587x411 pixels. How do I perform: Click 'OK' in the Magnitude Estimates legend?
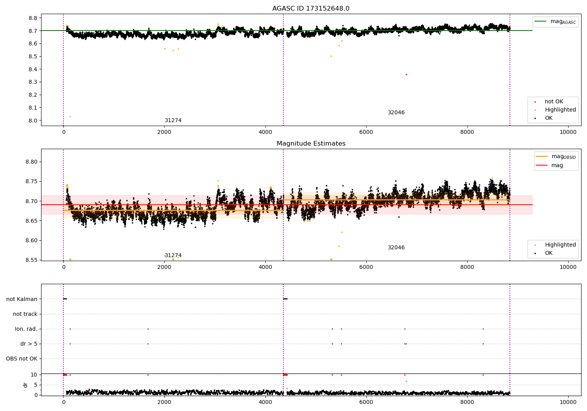549,253
